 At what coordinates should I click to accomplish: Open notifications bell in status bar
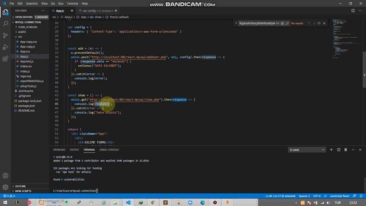[x=361, y=196]
